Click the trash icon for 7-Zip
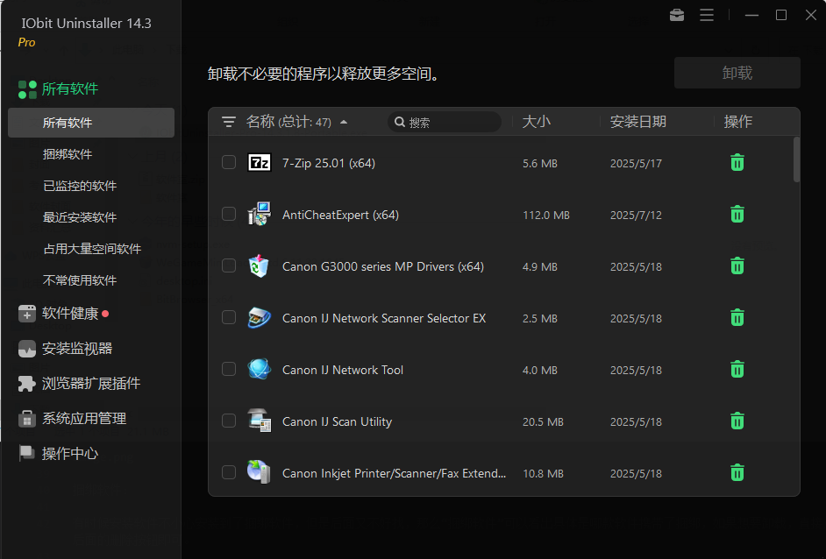Image resolution: width=826 pixels, height=559 pixels. pyautogui.click(x=737, y=162)
